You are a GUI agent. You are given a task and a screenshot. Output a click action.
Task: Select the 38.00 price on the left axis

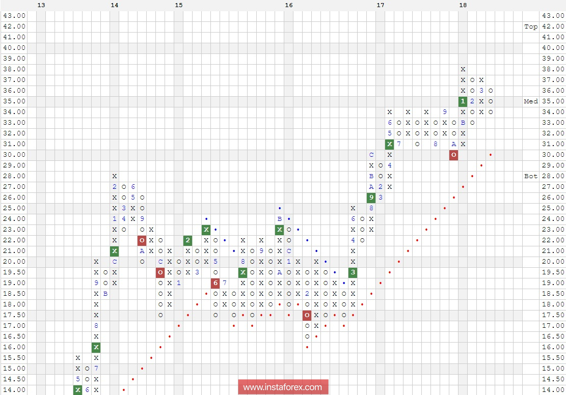click(14, 69)
